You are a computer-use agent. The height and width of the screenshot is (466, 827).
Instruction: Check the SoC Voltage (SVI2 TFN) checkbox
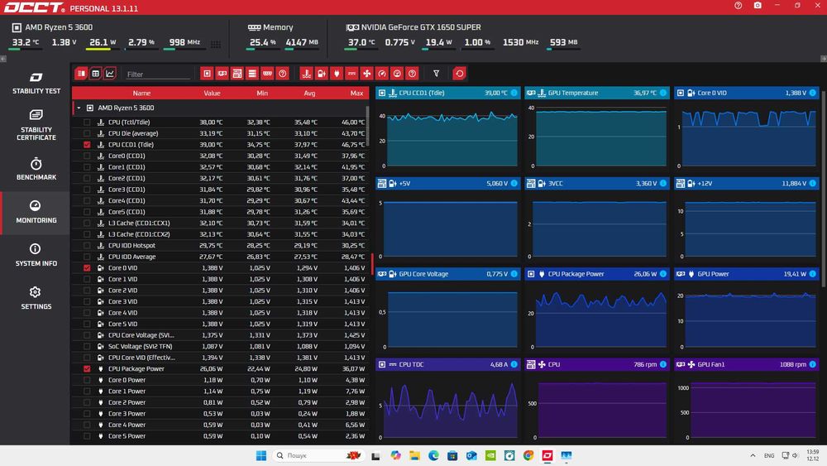87,346
